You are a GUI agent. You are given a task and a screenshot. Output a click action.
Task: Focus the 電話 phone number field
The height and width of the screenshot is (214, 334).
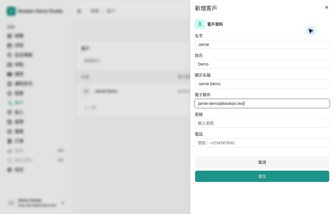point(262,143)
